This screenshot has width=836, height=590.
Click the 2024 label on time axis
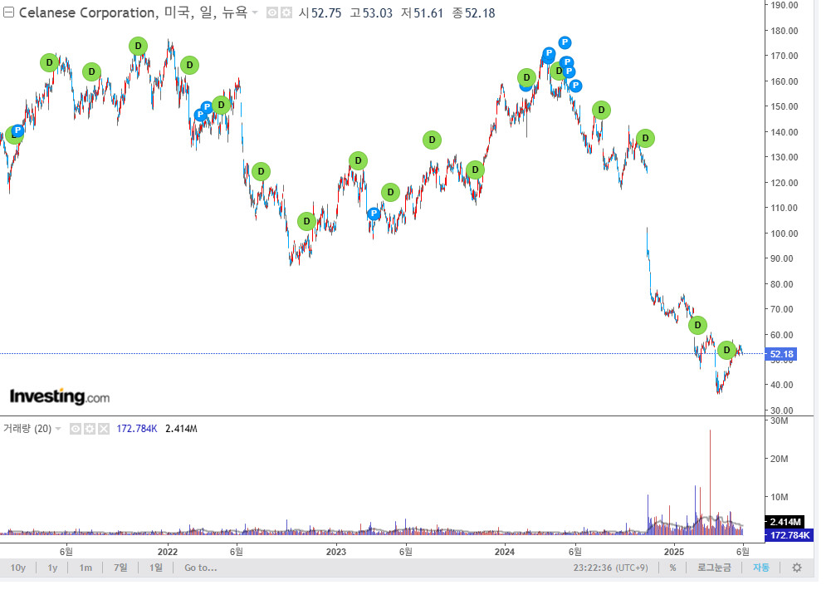(505, 552)
